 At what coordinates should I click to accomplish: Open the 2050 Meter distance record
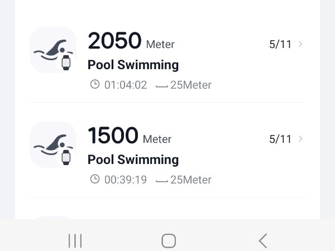[114, 41]
